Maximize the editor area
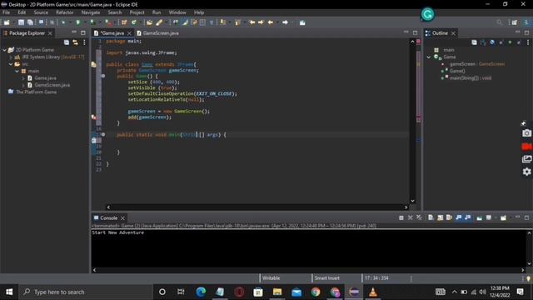Viewport: 533px width, 300px height. coord(415,33)
